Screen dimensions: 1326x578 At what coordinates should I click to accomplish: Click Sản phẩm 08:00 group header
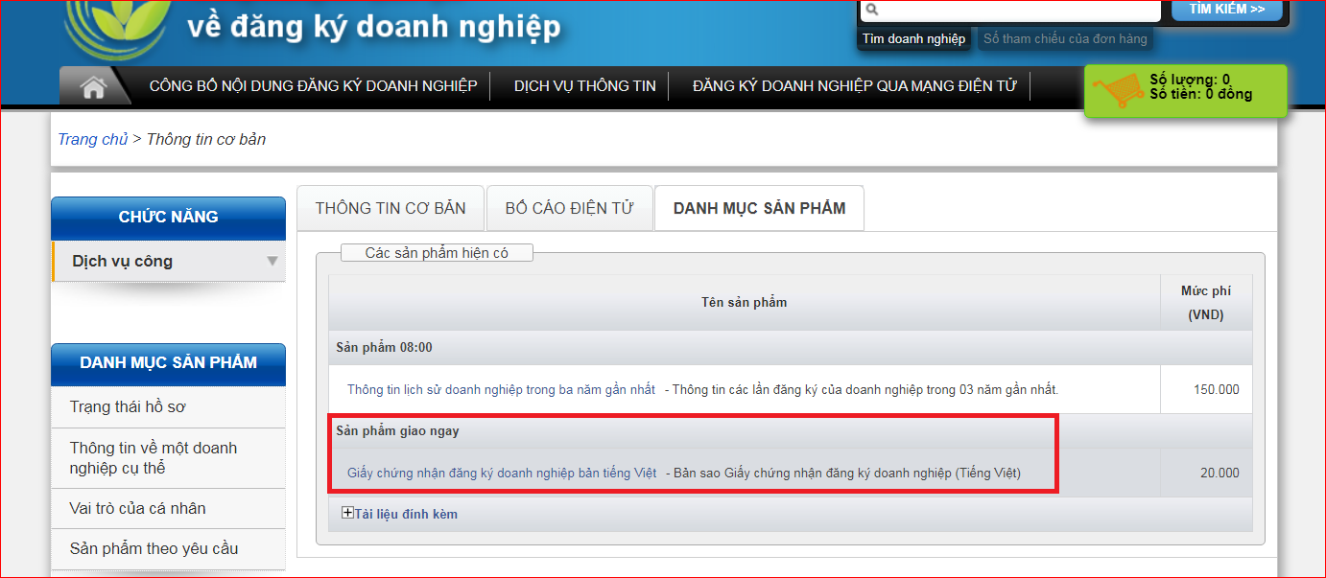(791, 347)
